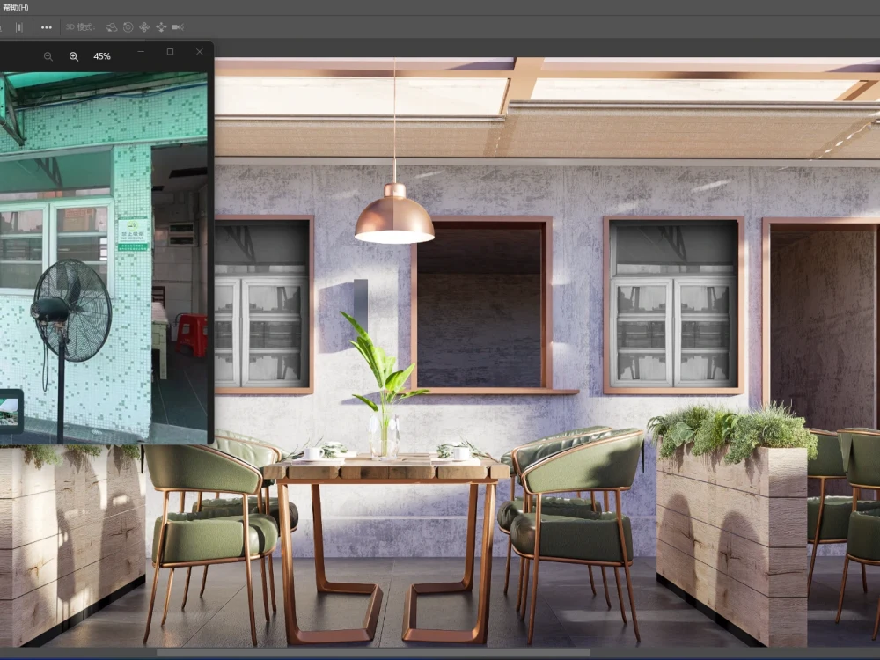Select the 3D zoom video camera icon

coord(178,27)
